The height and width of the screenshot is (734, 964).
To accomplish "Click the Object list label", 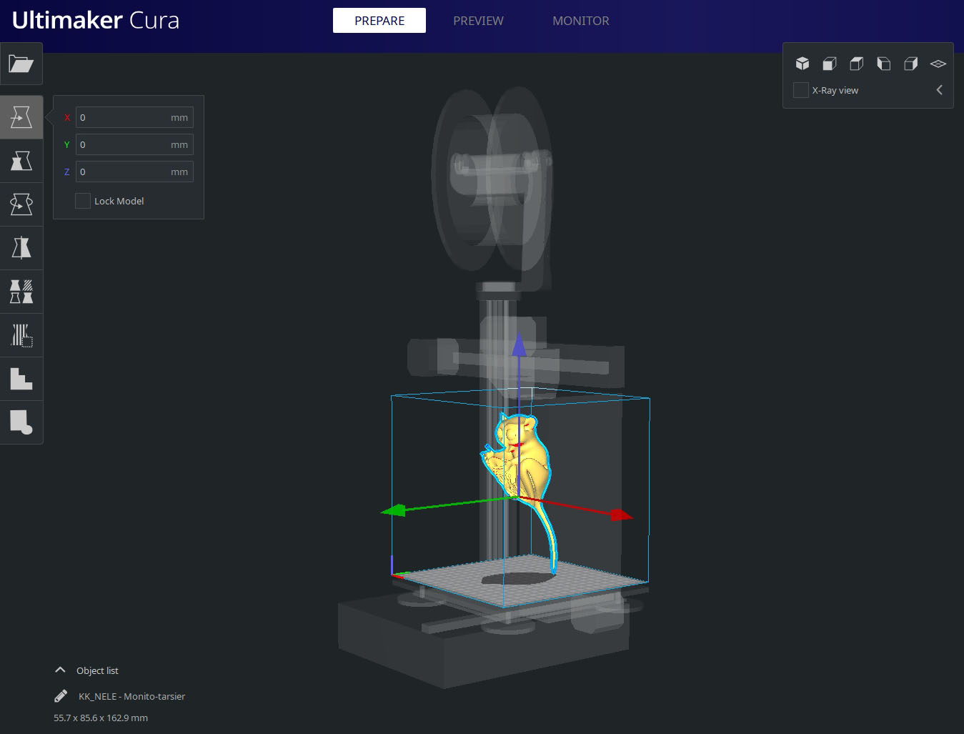I will pyautogui.click(x=97, y=670).
